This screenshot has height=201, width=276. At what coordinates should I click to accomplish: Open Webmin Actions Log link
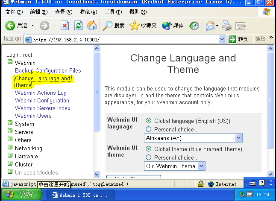coord(41,93)
